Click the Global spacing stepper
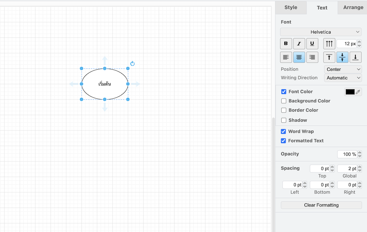The height and width of the screenshot is (232, 367). click(x=360, y=169)
